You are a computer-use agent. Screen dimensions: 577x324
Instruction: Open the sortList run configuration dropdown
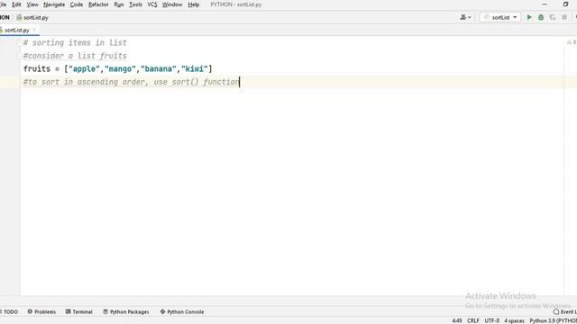[x=500, y=17]
